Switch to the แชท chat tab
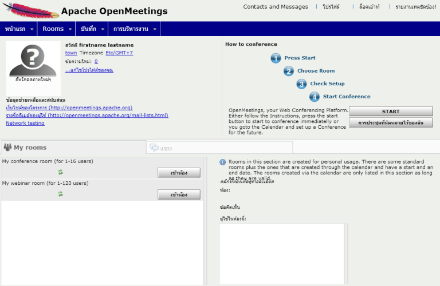The height and width of the screenshot is (286, 440). click(x=220, y=148)
